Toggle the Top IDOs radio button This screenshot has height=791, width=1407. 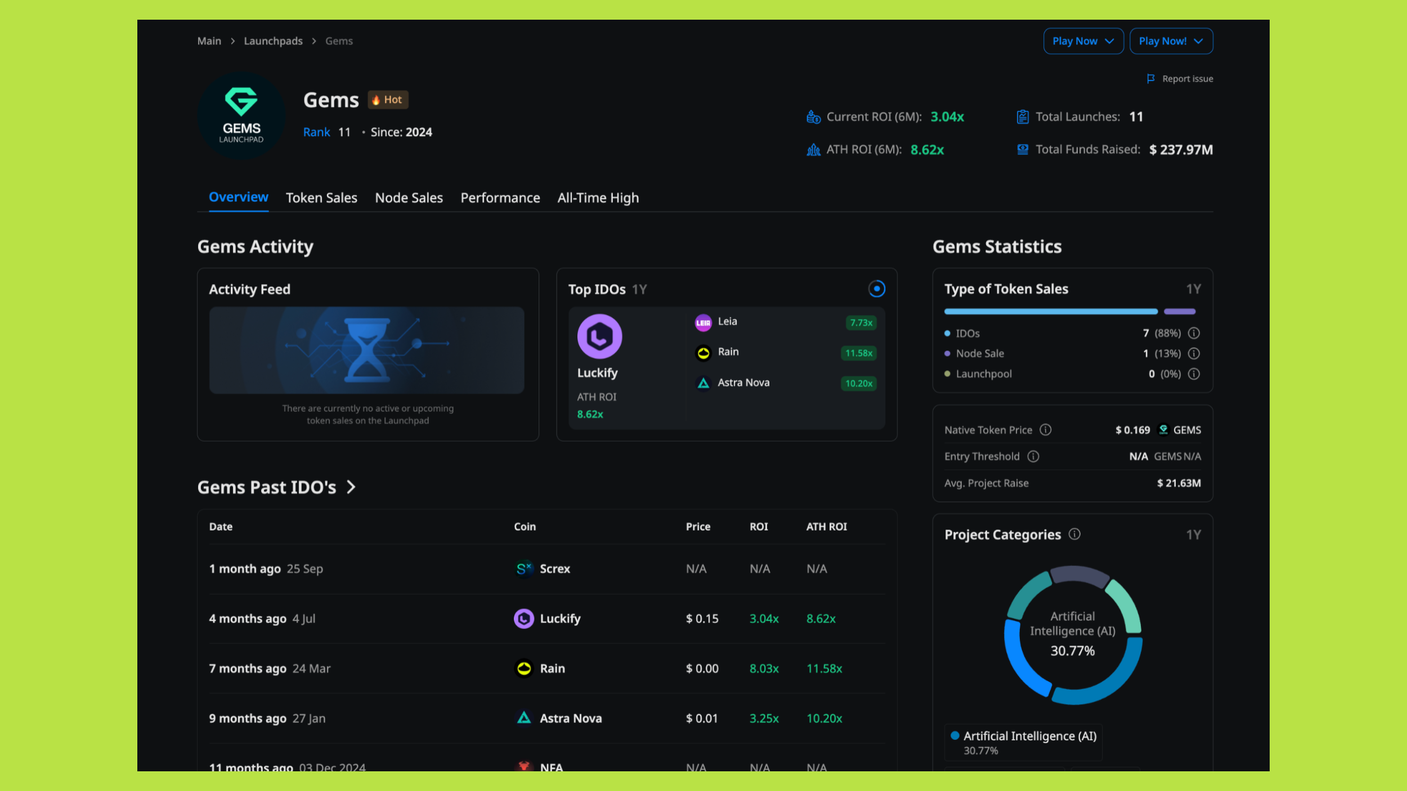(x=876, y=289)
